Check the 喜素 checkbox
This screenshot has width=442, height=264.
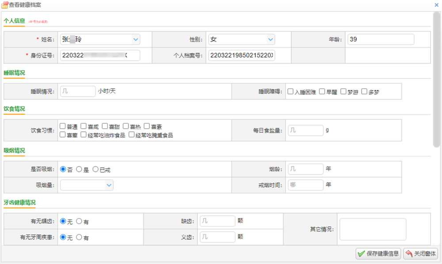pos(147,126)
